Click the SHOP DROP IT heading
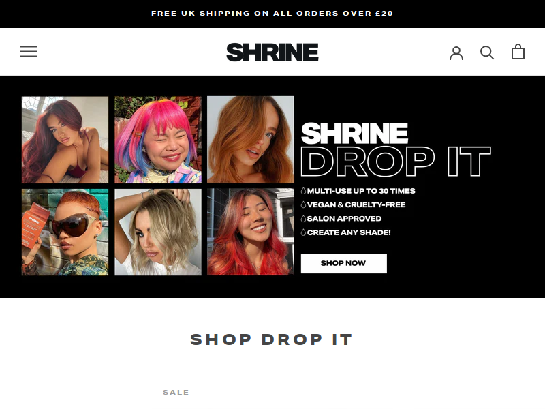Image resolution: width=545 pixels, height=409 pixels. point(272,339)
